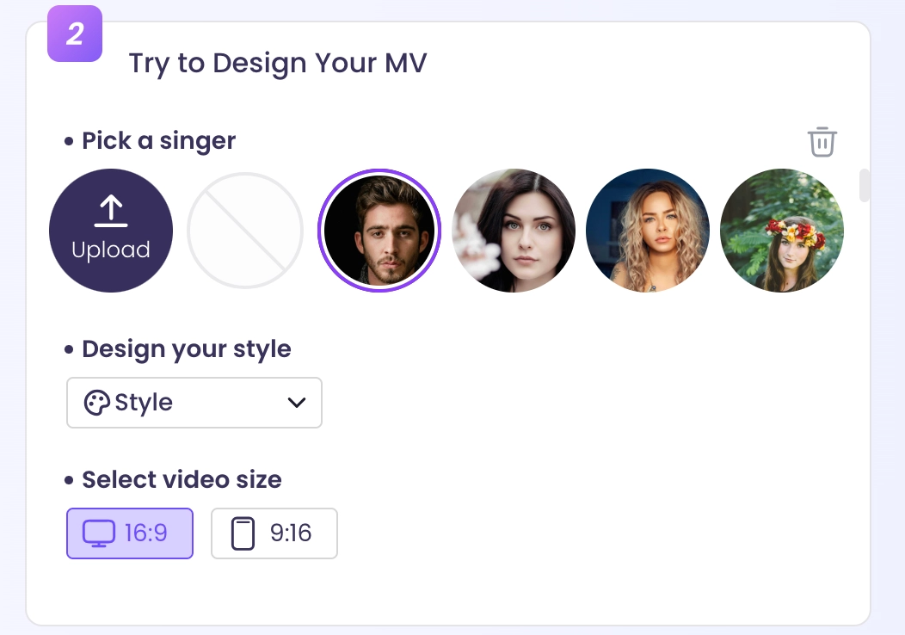905x635 pixels.
Task: Choose the singer wearing a flower crown
Action: click(782, 231)
